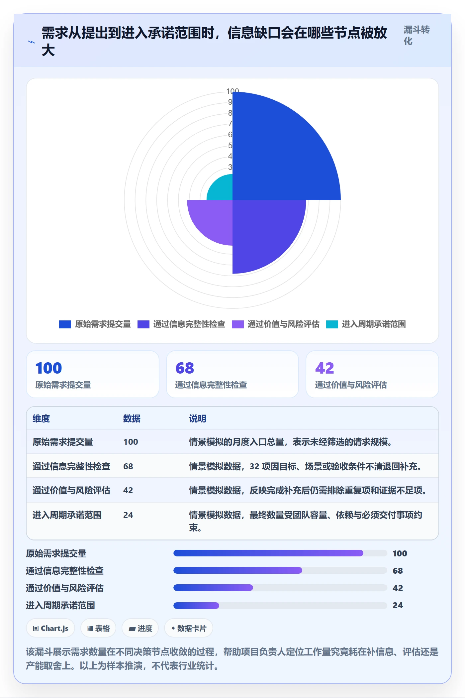Click the 通过信息完整性检查 table row label
The width and height of the screenshot is (465, 698).
pos(71,466)
